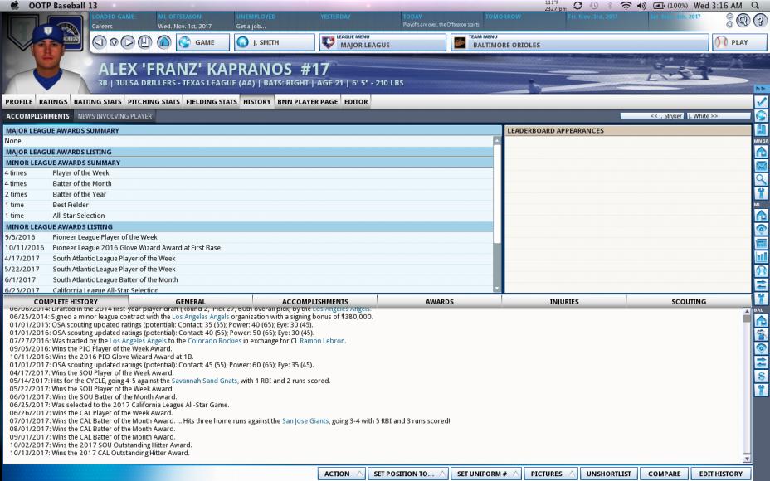Open the Colorado Rockies link
Viewport: 770px width, 481px height.
coord(215,341)
